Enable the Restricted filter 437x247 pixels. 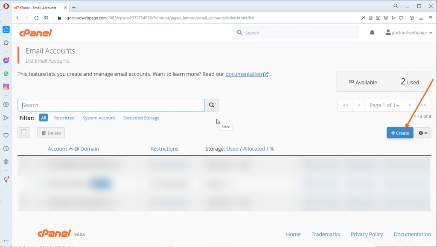point(64,118)
